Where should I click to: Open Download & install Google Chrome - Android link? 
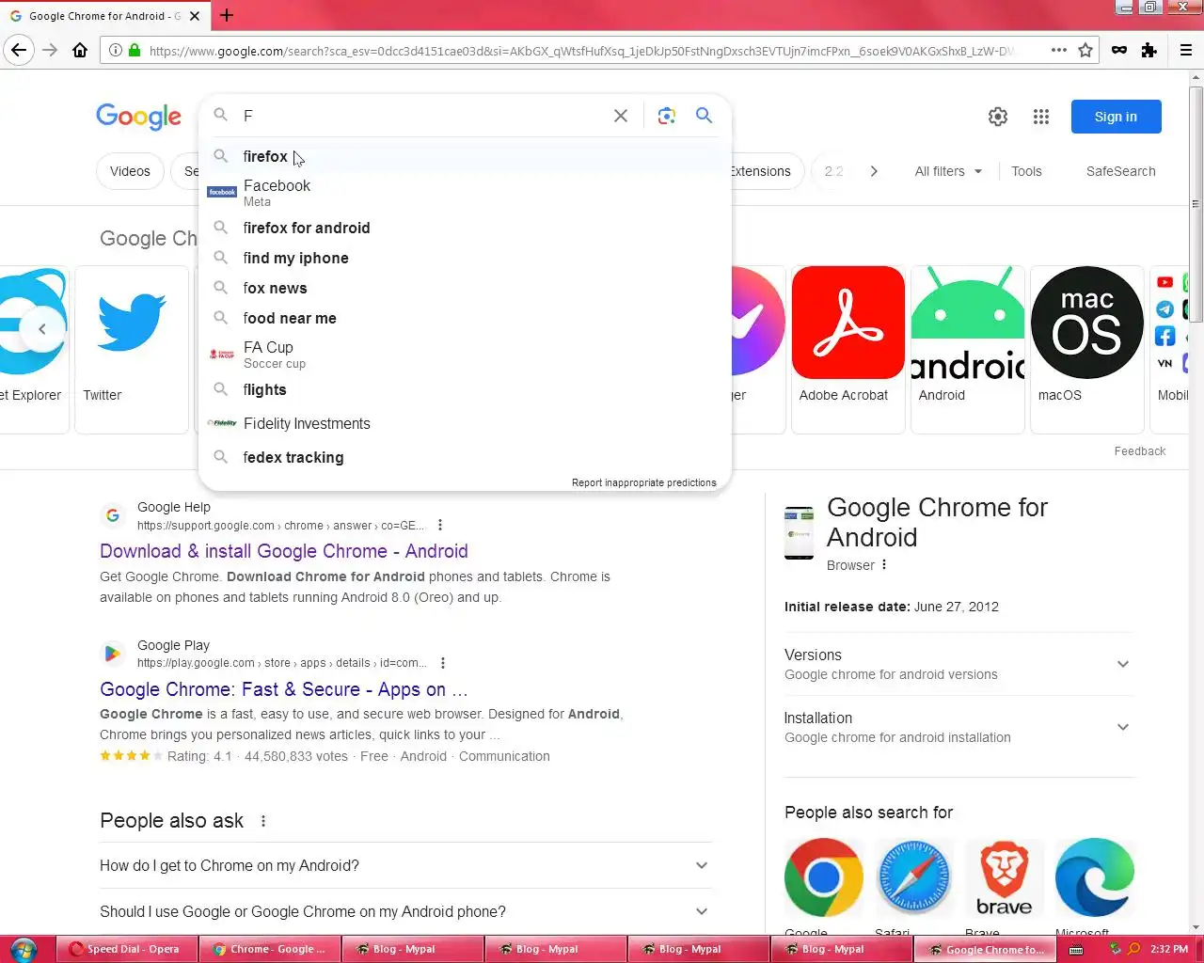click(x=284, y=551)
